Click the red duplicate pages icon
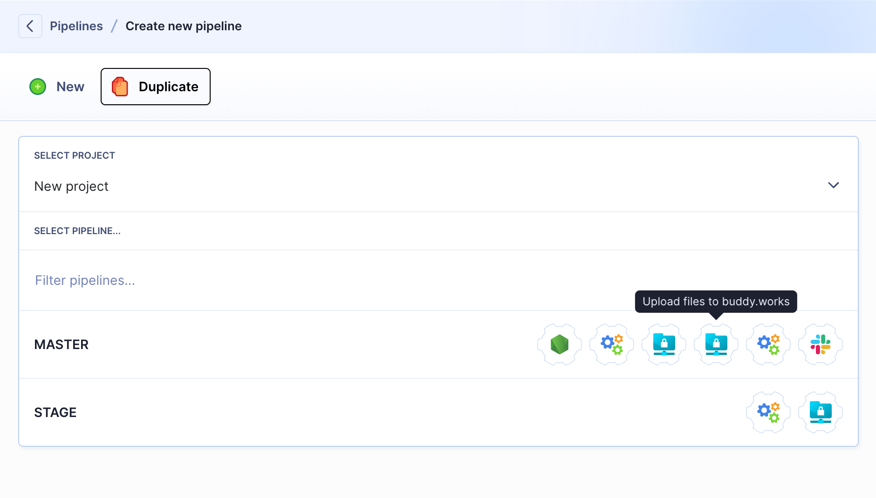The width and height of the screenshot is (876, 498). (x=120, y=87)
